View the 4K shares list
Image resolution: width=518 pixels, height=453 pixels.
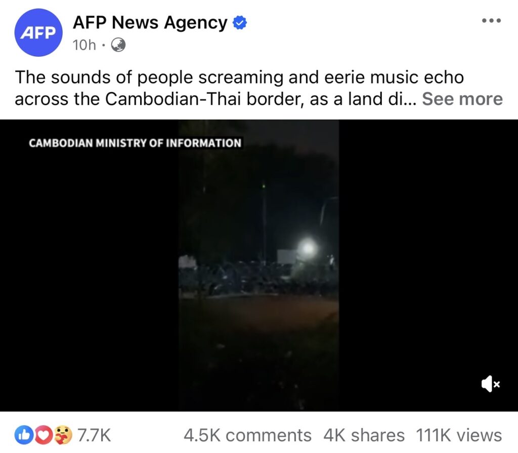pyautogui.click(x=364, y=435)
